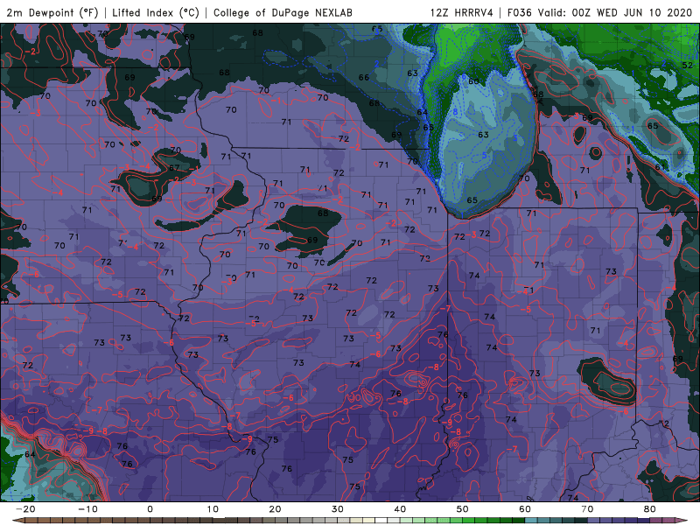This screenshot has height=525, width=700.
Task: Click the '50' label on the color scale
Action: [x=463, y=509]
